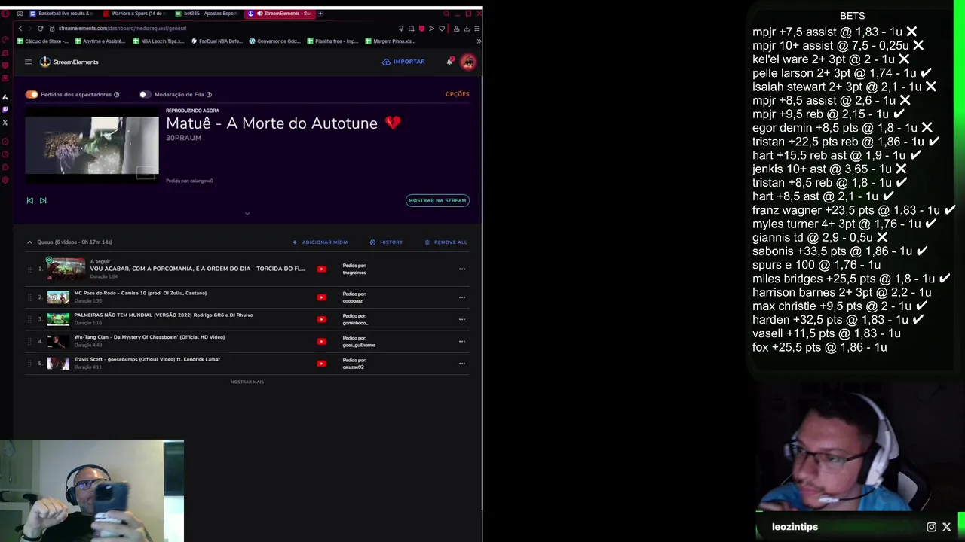Open the notifications bell
Screen dimensions: 965x542
pyautogui.click(x=449, y=62)
